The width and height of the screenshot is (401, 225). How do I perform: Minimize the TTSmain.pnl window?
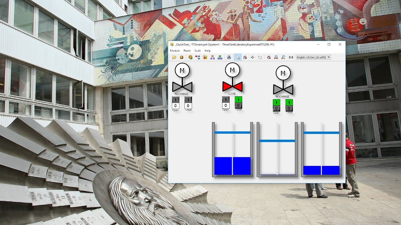pyautogui.click(x=318, y=44)
